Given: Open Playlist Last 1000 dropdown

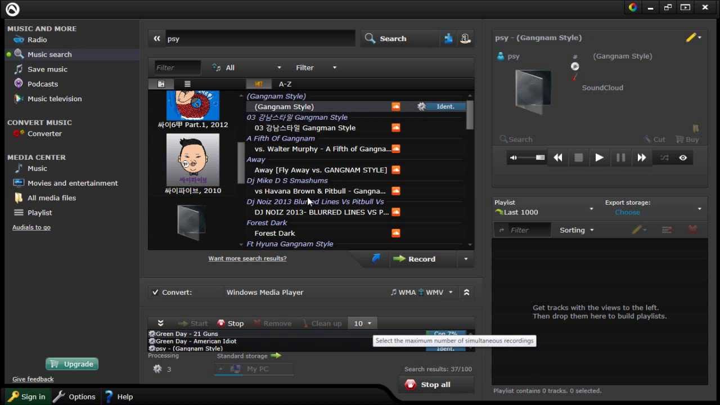Looking at the screenshot, I should click(544, 212).
